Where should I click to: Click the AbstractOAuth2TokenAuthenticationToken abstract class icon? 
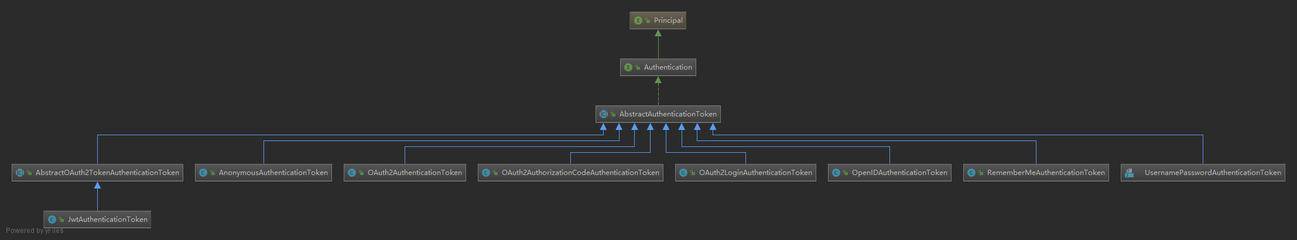(20, 173)
